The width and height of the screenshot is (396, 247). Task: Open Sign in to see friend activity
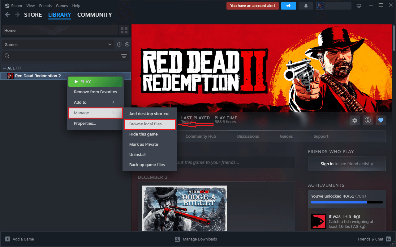pos(346,164)
